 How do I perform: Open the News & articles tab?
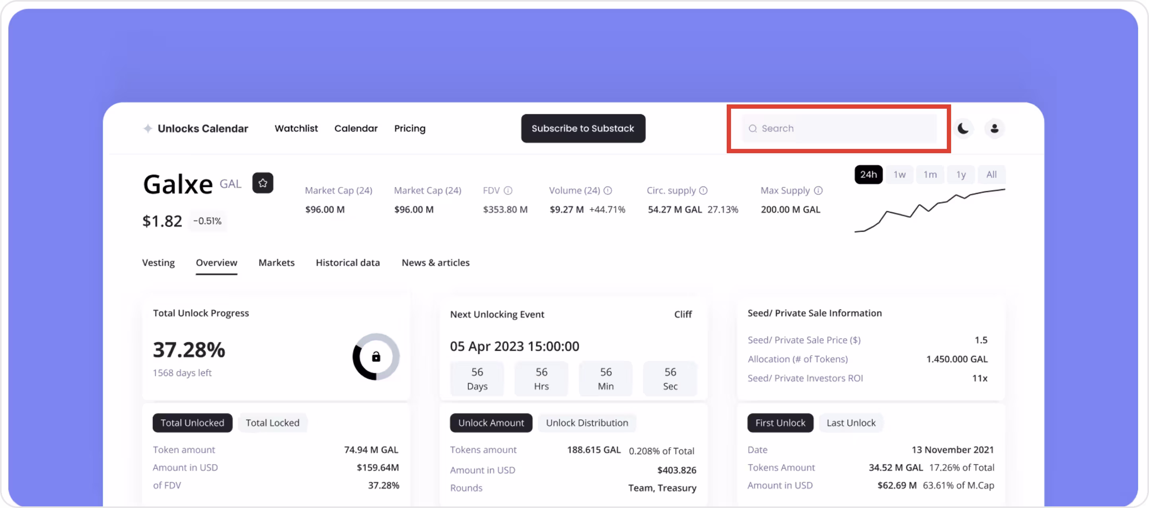tap(435, 262)
